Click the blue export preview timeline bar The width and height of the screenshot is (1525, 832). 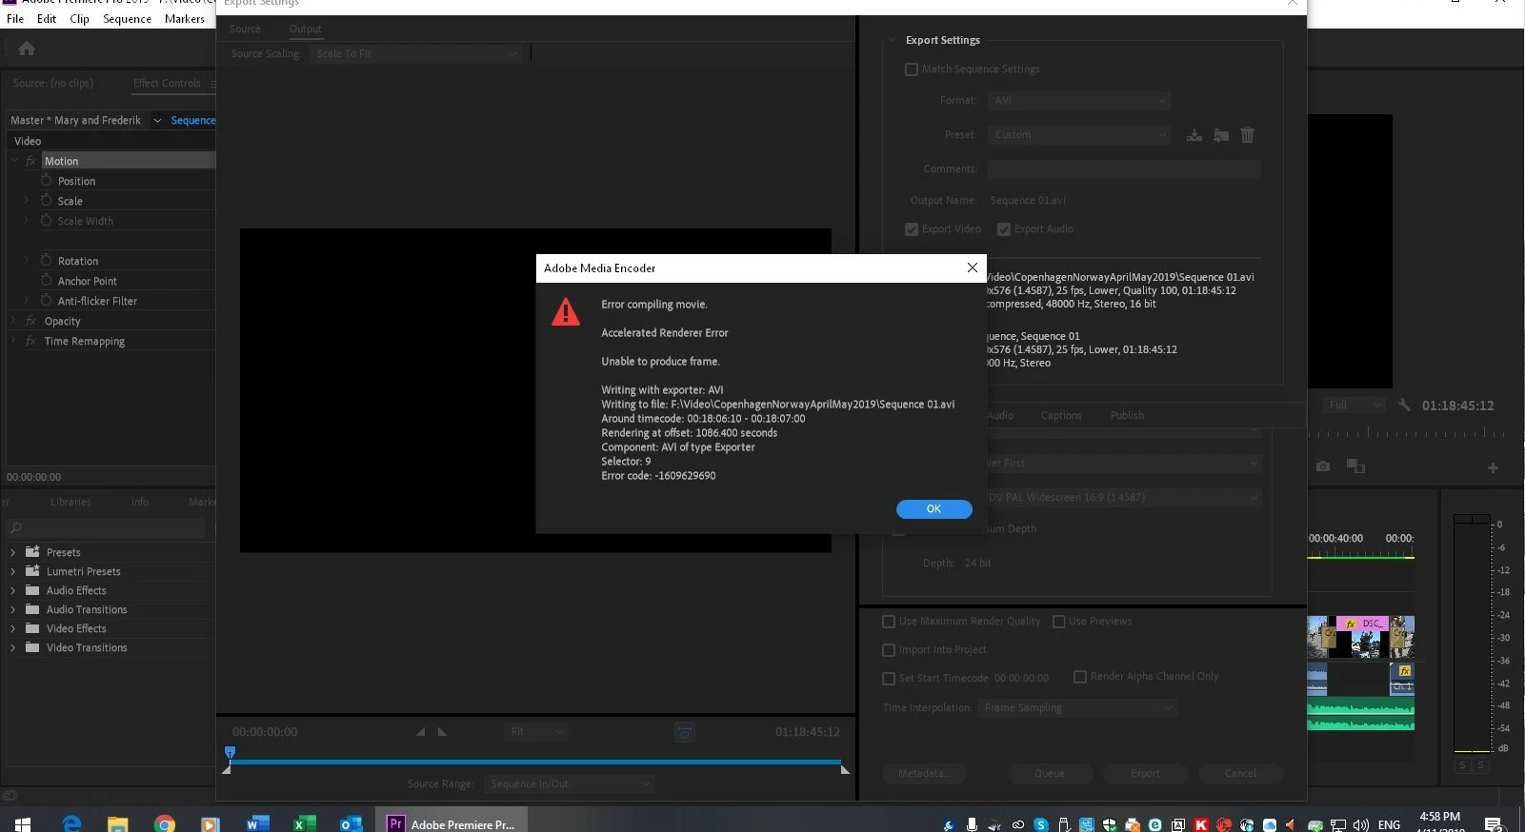(x=535, y=762)
